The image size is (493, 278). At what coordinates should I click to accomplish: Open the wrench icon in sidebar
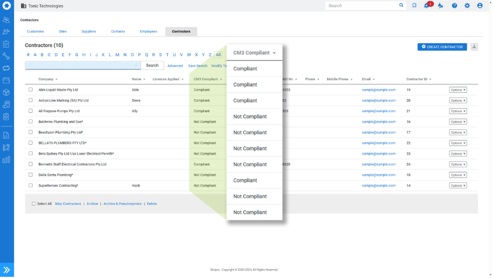click(6, 56)
